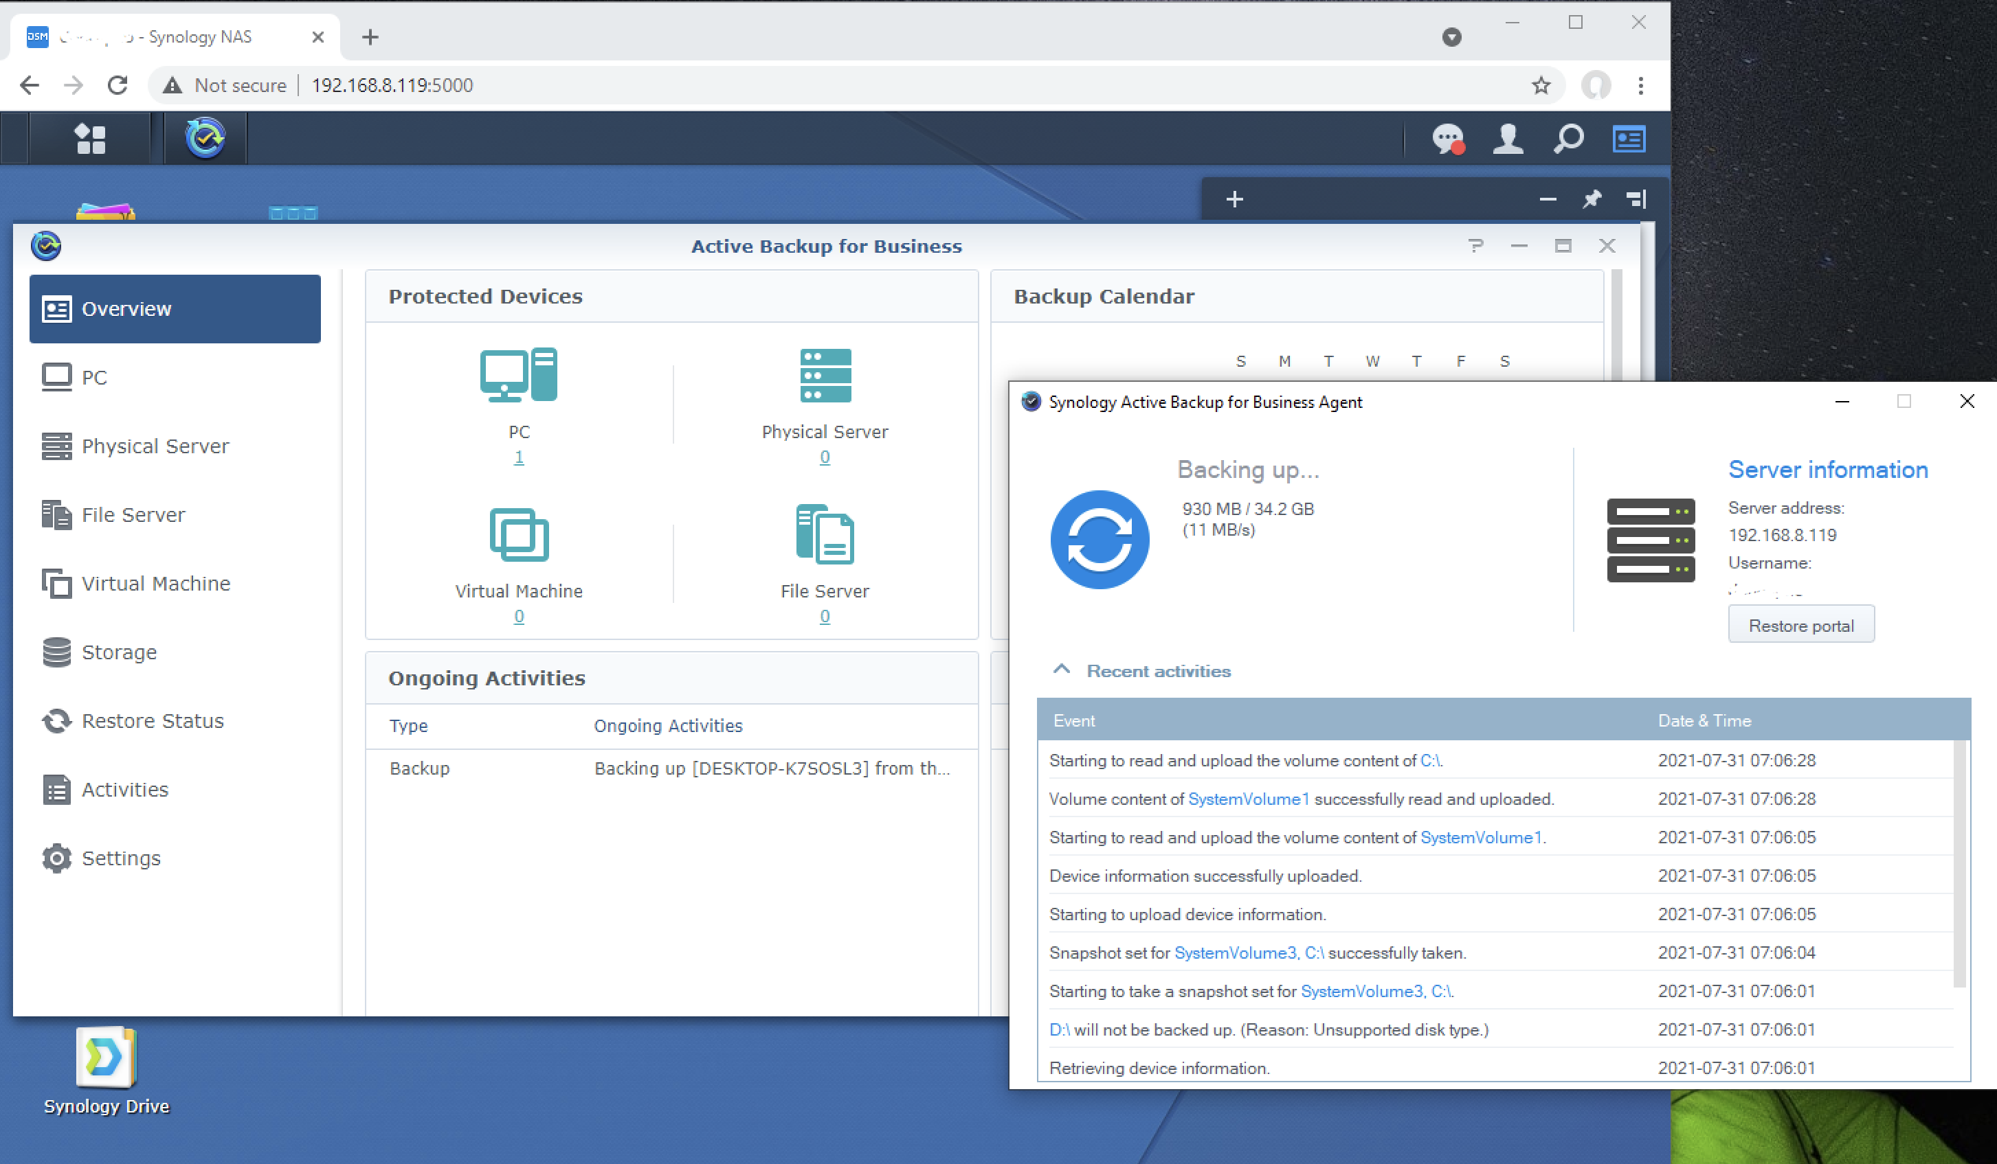Open Physical Server in sidebar
This screenshot has width=1997, height=1164.
coord(175,446)
